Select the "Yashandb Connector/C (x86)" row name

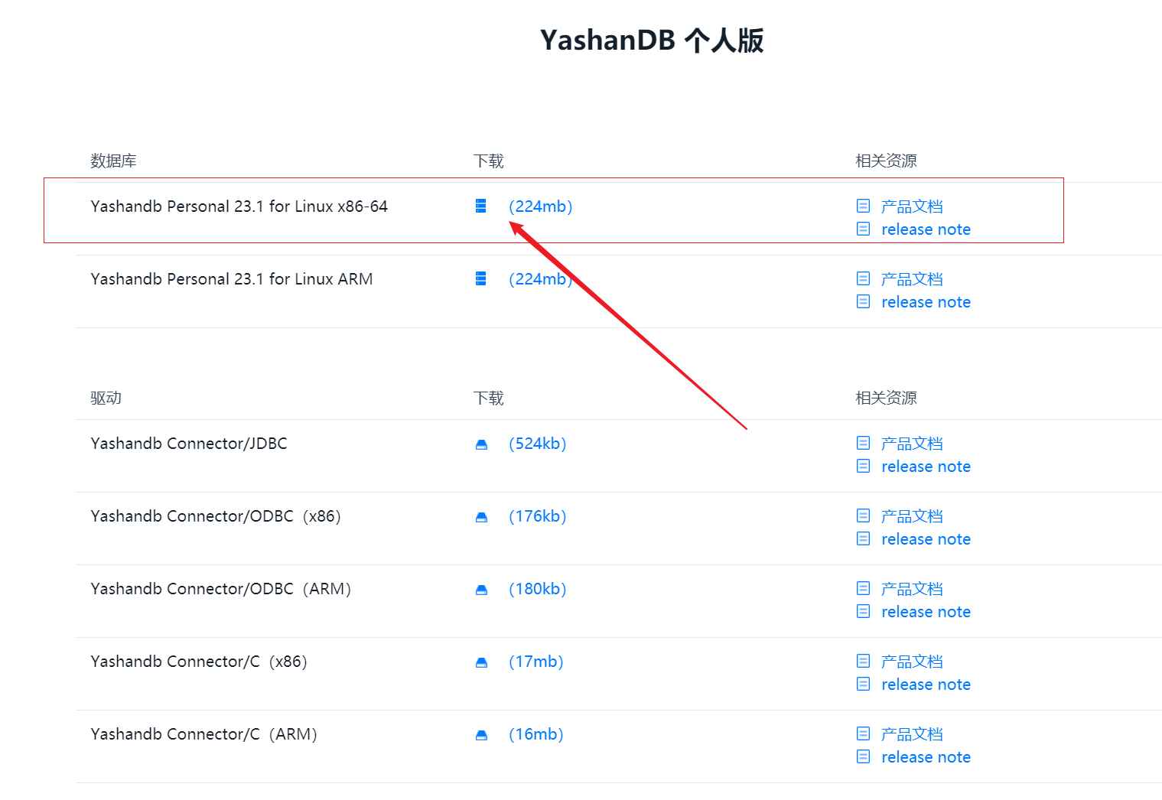point(199,662)
